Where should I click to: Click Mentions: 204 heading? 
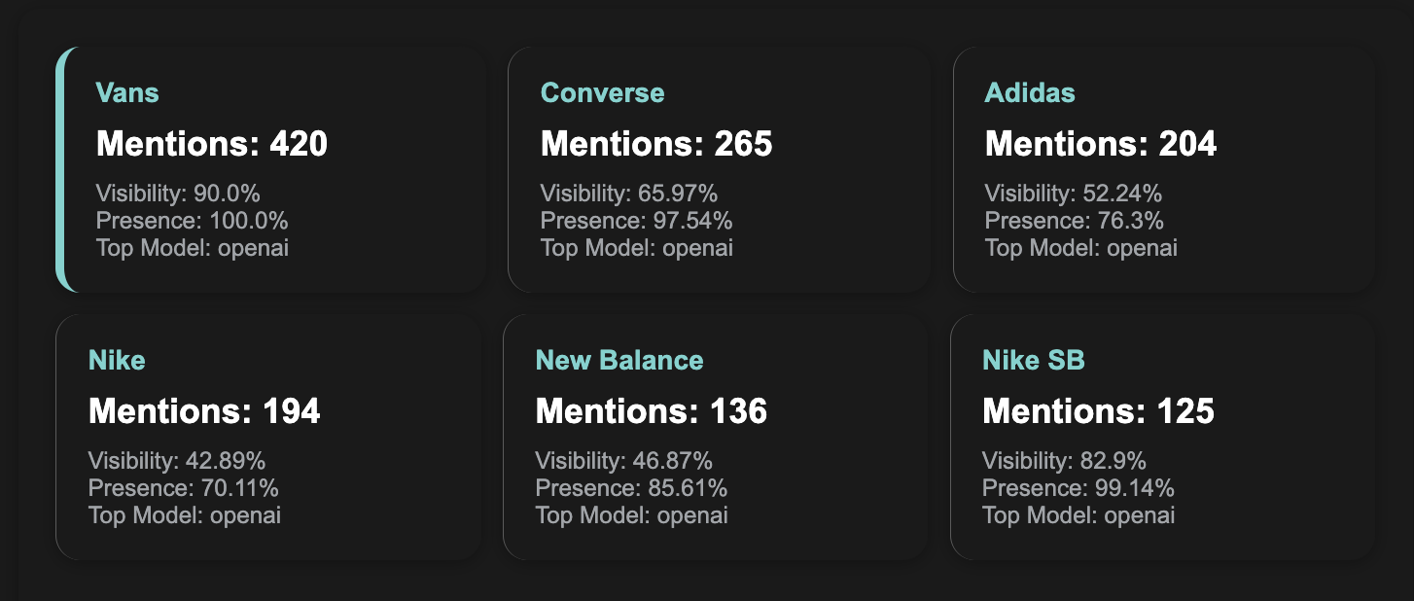pyautogui.click(x=1101, y=145)
